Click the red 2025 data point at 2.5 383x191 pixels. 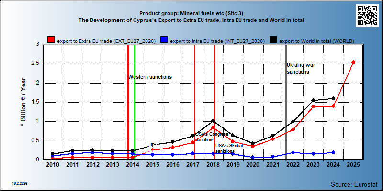(353, 62)
